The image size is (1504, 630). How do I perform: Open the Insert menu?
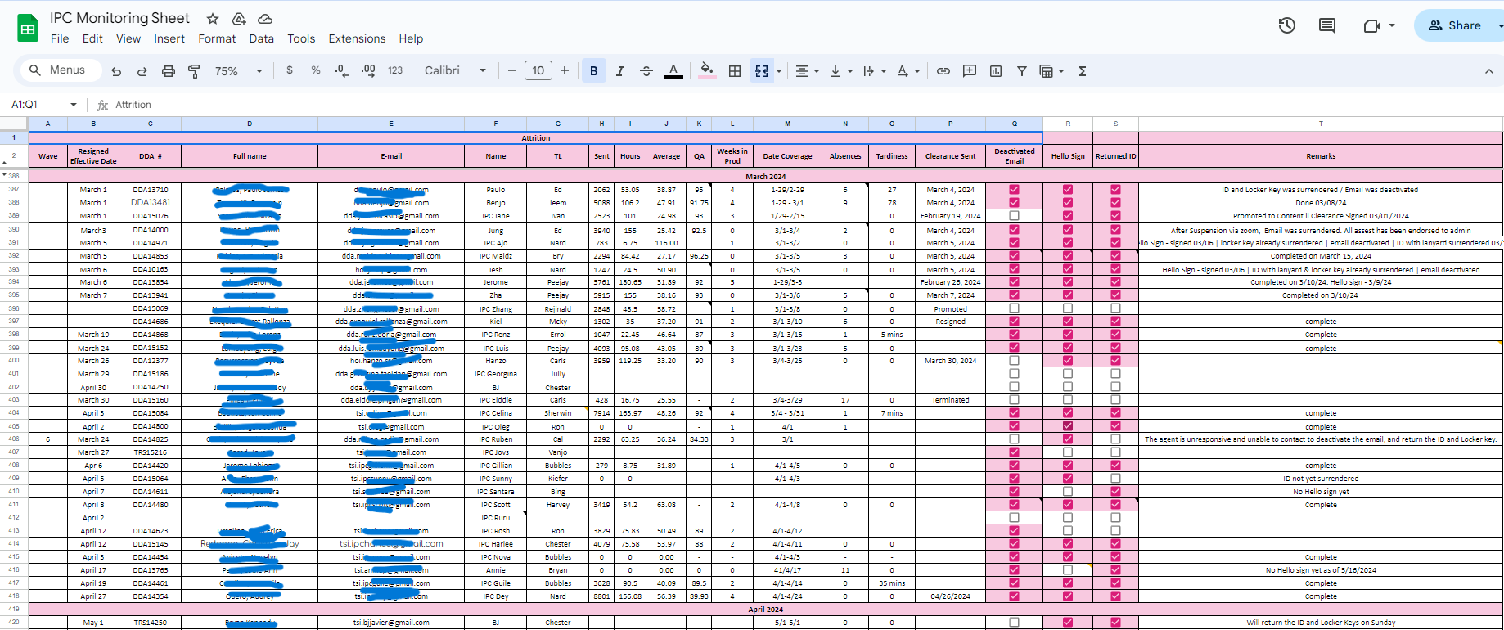[169, 38]
